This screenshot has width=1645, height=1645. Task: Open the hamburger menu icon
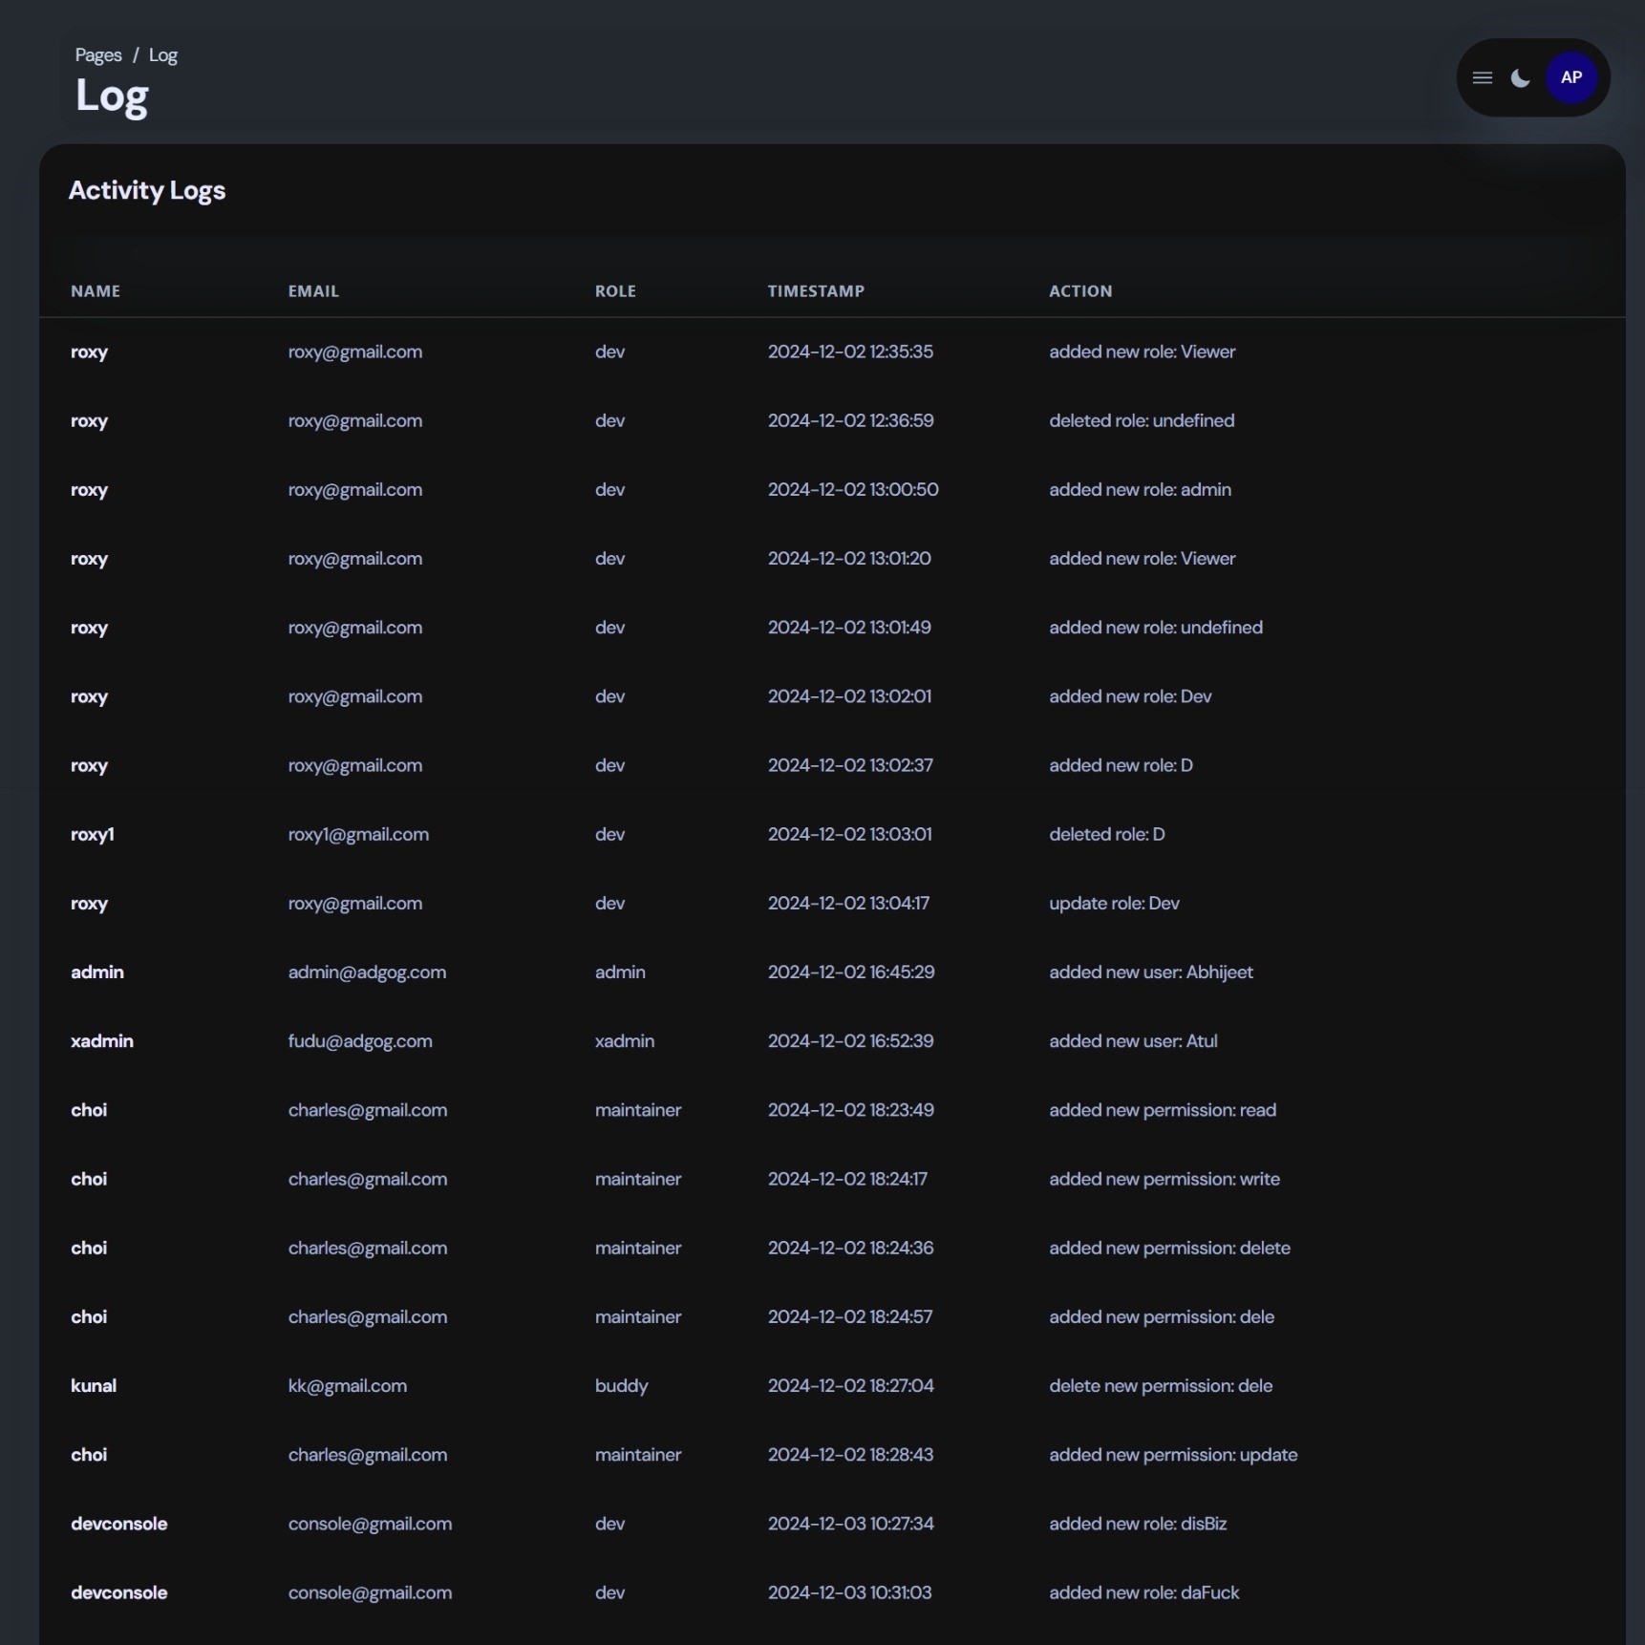[x=1482, y=78]
